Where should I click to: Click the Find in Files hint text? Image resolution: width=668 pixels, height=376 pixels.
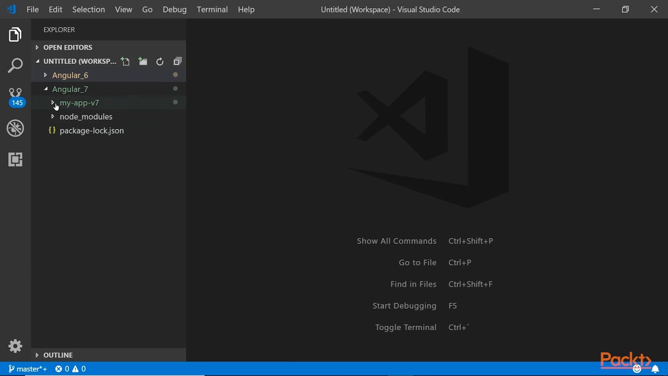pyautogui.click(x=413, y=284)
